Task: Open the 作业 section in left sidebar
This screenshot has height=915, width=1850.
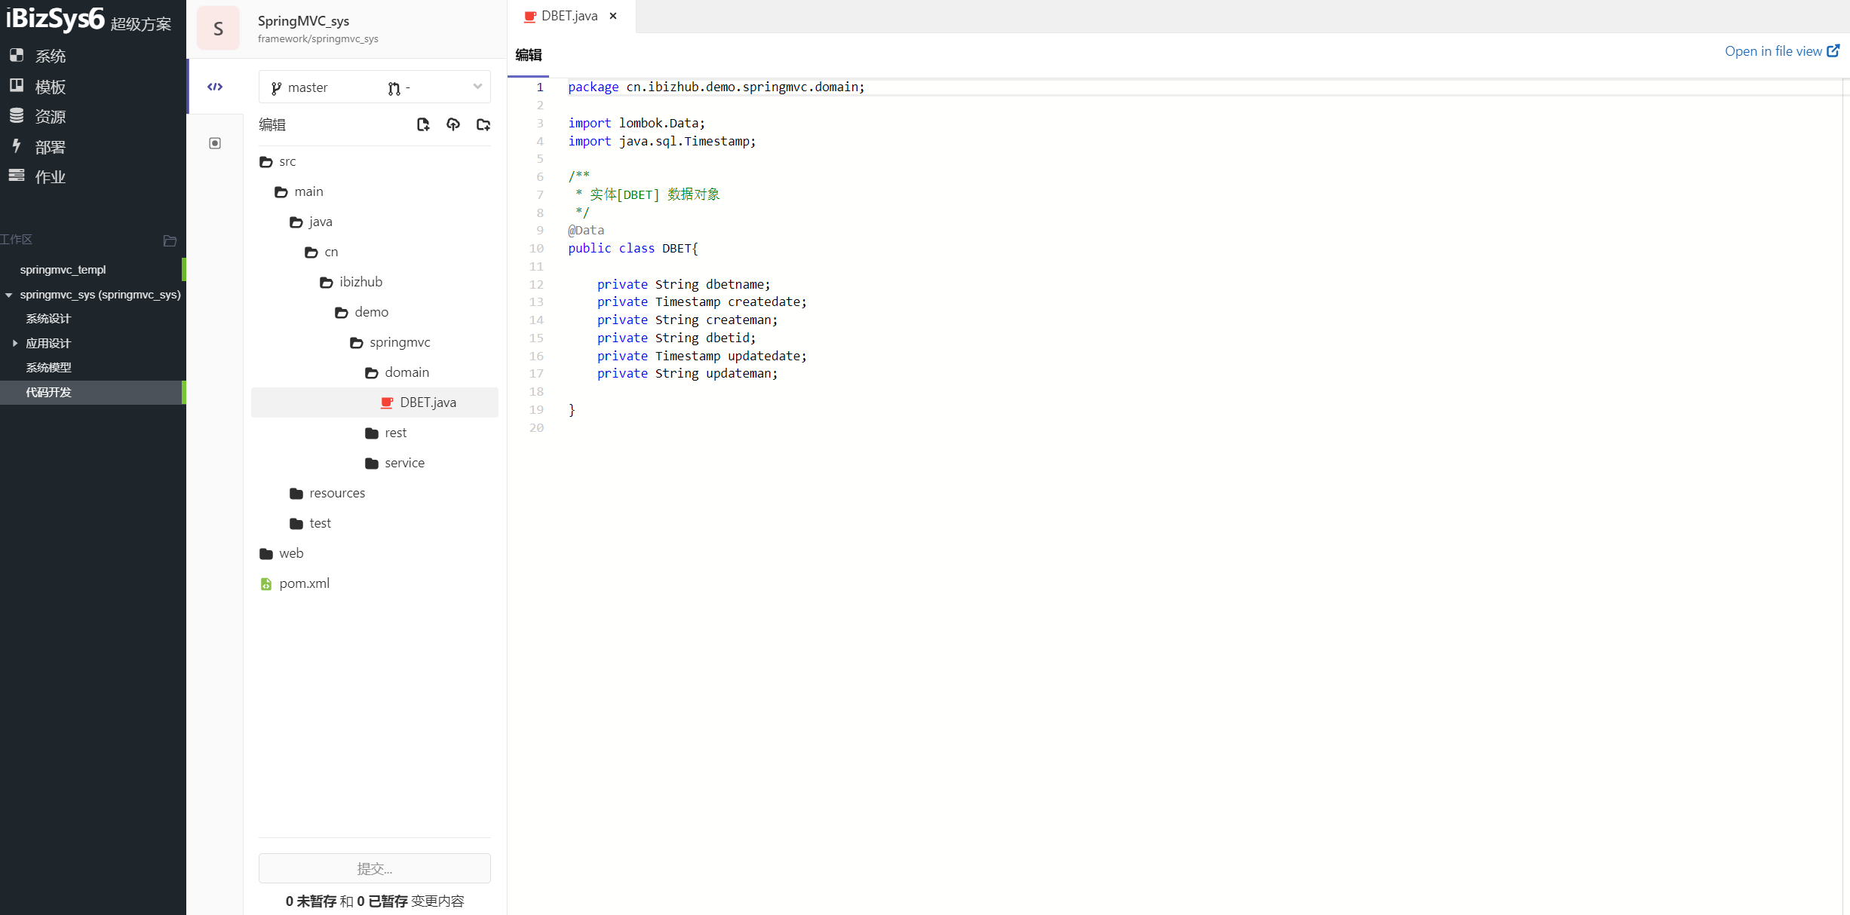Action: pyautogui.click(x=38, y=176)
